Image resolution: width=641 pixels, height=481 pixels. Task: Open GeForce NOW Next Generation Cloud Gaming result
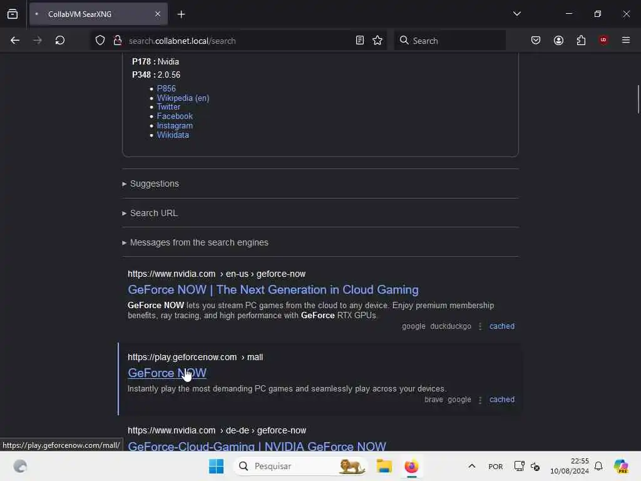[x=273, y=289]
